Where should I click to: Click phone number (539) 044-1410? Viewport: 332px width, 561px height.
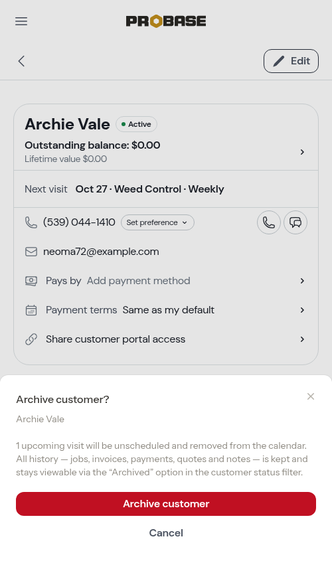point(79,222)
